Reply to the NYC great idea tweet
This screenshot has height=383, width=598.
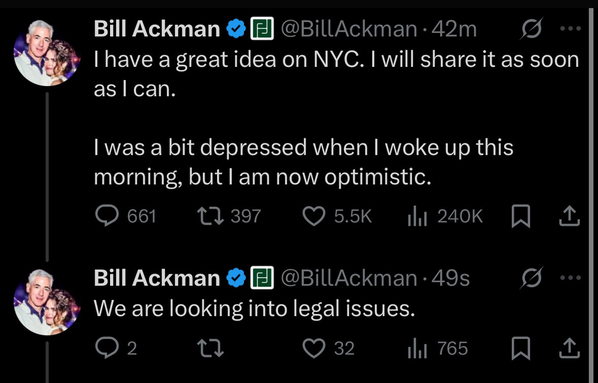coord(109,216)
